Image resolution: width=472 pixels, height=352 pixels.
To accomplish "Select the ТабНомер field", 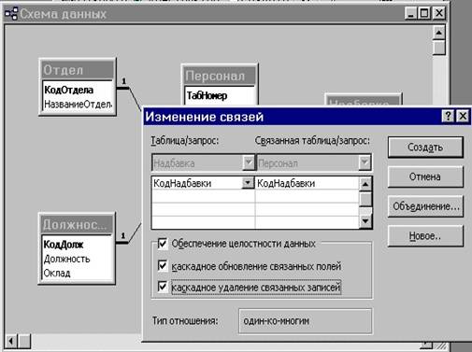I will point(207,95).
